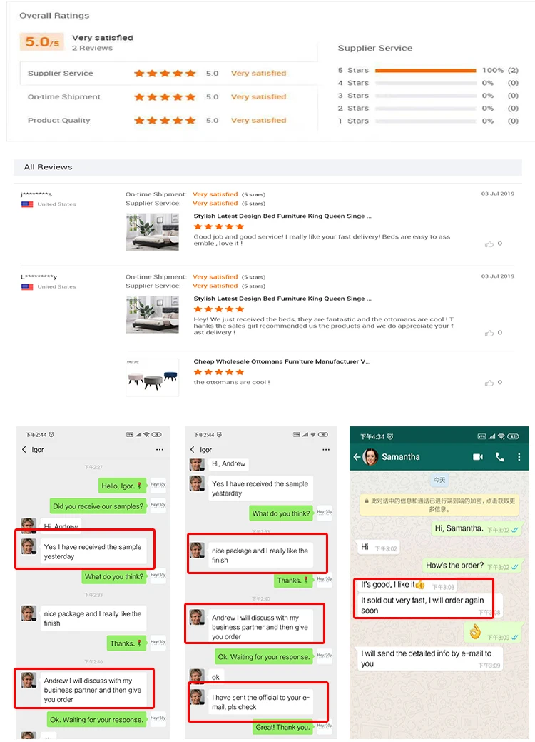Image resolution: width=535 pixels, height=742 pixels.
Task: Tap contact name "Samantha" in chat header
Action: tap(401, 457)
